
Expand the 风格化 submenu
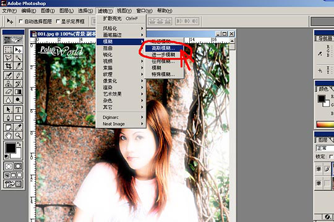pos(121,28)
